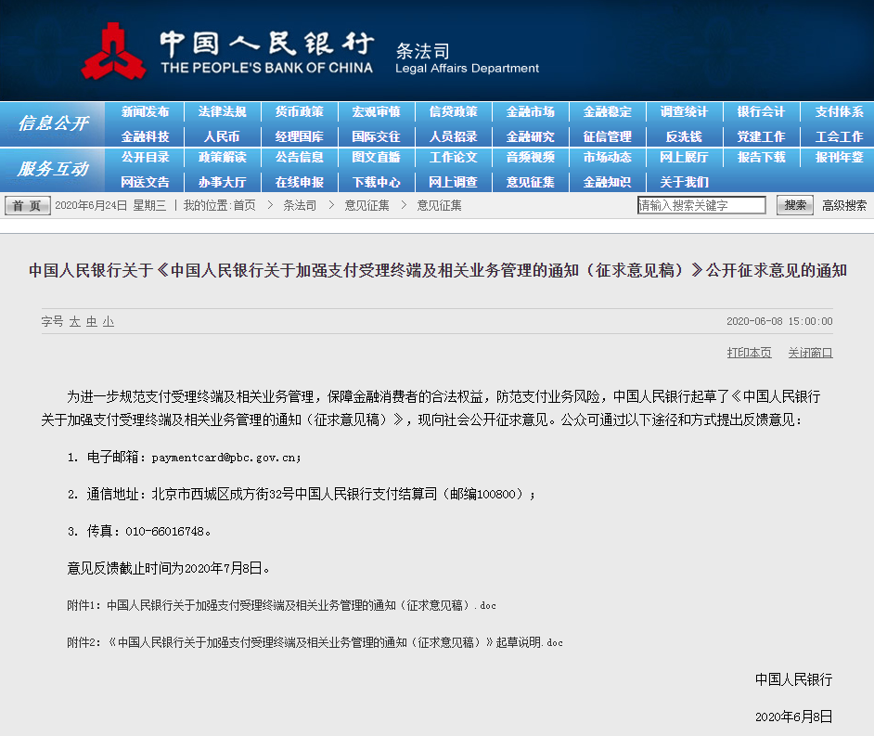Click email paymentcard@pbc.gov.cn text

point(225,458)
